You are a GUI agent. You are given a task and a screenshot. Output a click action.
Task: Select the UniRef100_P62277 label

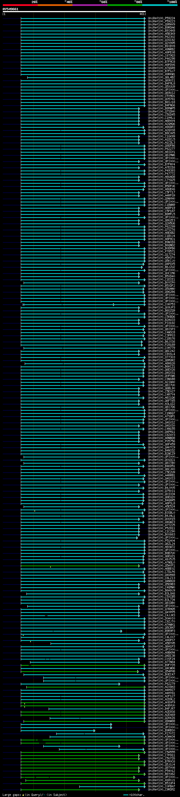tap(161, 149)
